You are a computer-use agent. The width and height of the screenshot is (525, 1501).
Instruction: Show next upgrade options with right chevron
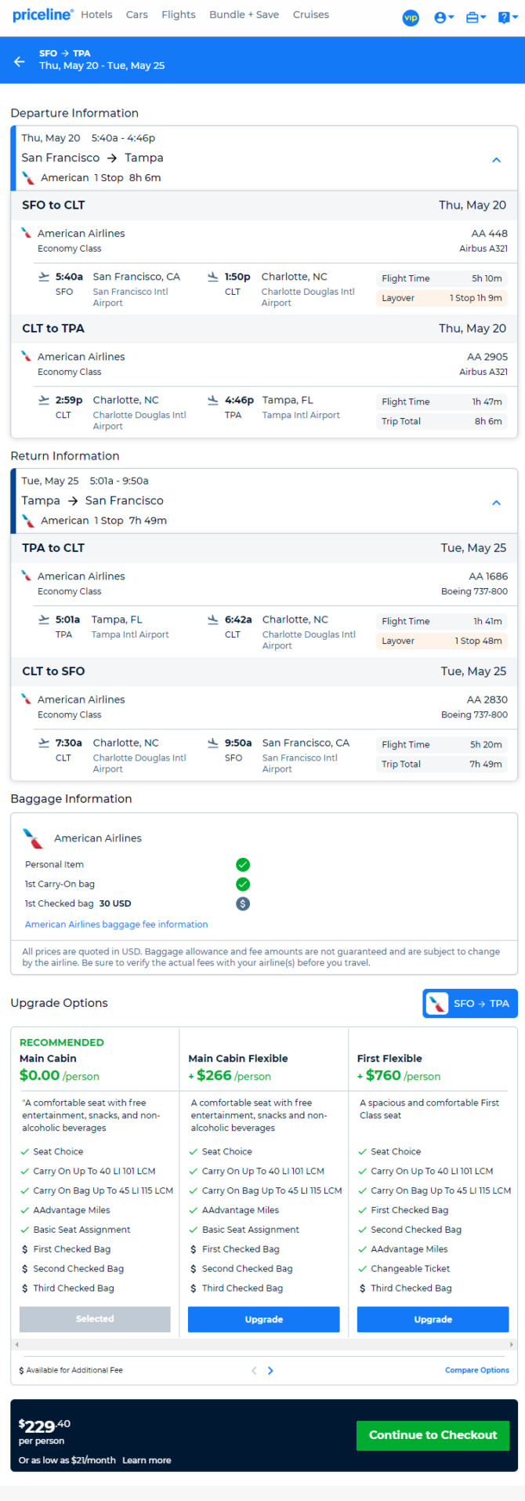(271, 1371)
